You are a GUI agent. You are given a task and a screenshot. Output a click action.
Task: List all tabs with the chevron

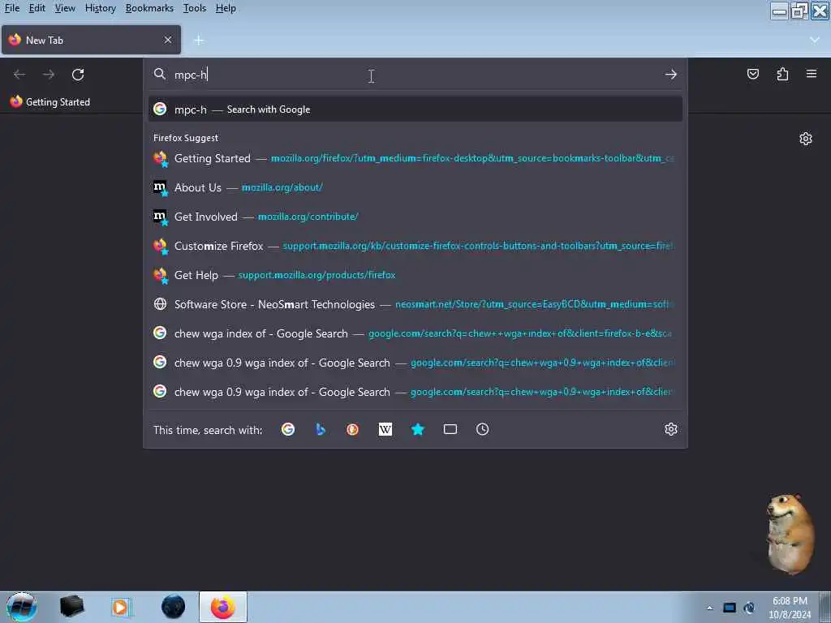point(815,41)
